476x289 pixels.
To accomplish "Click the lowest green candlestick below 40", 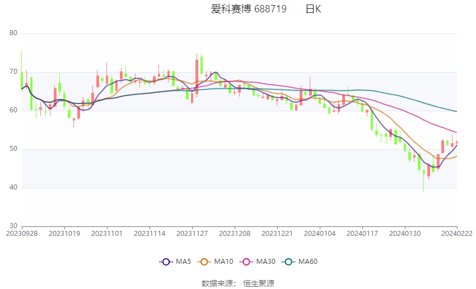I will pyautogui.click(x=424, y=180).
